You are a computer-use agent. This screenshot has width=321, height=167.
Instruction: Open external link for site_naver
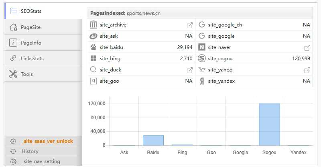[x=307, y=47]
